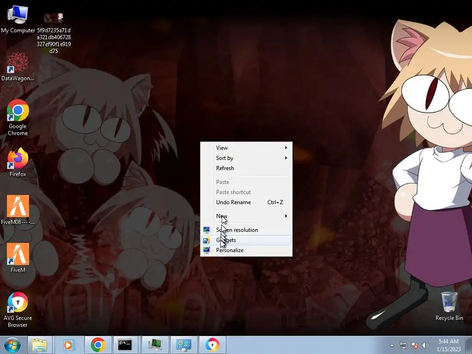Expand the Sort by submenu
The width and height of the screenshot is (472, 354).
(246, 158)
